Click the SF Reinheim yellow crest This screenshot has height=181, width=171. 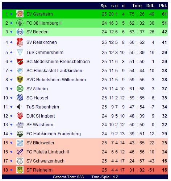20,170
